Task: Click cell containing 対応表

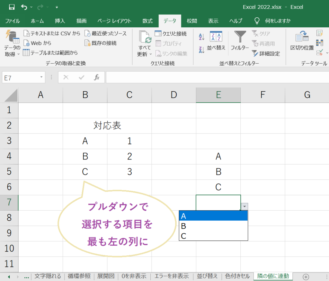Action: [107, 126]
